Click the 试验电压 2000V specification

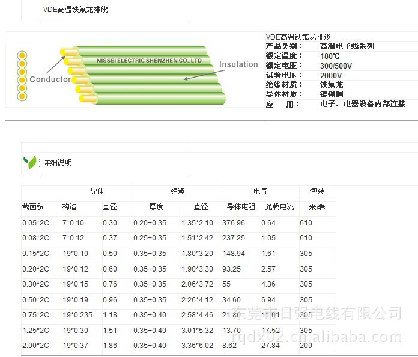(331, 75)
